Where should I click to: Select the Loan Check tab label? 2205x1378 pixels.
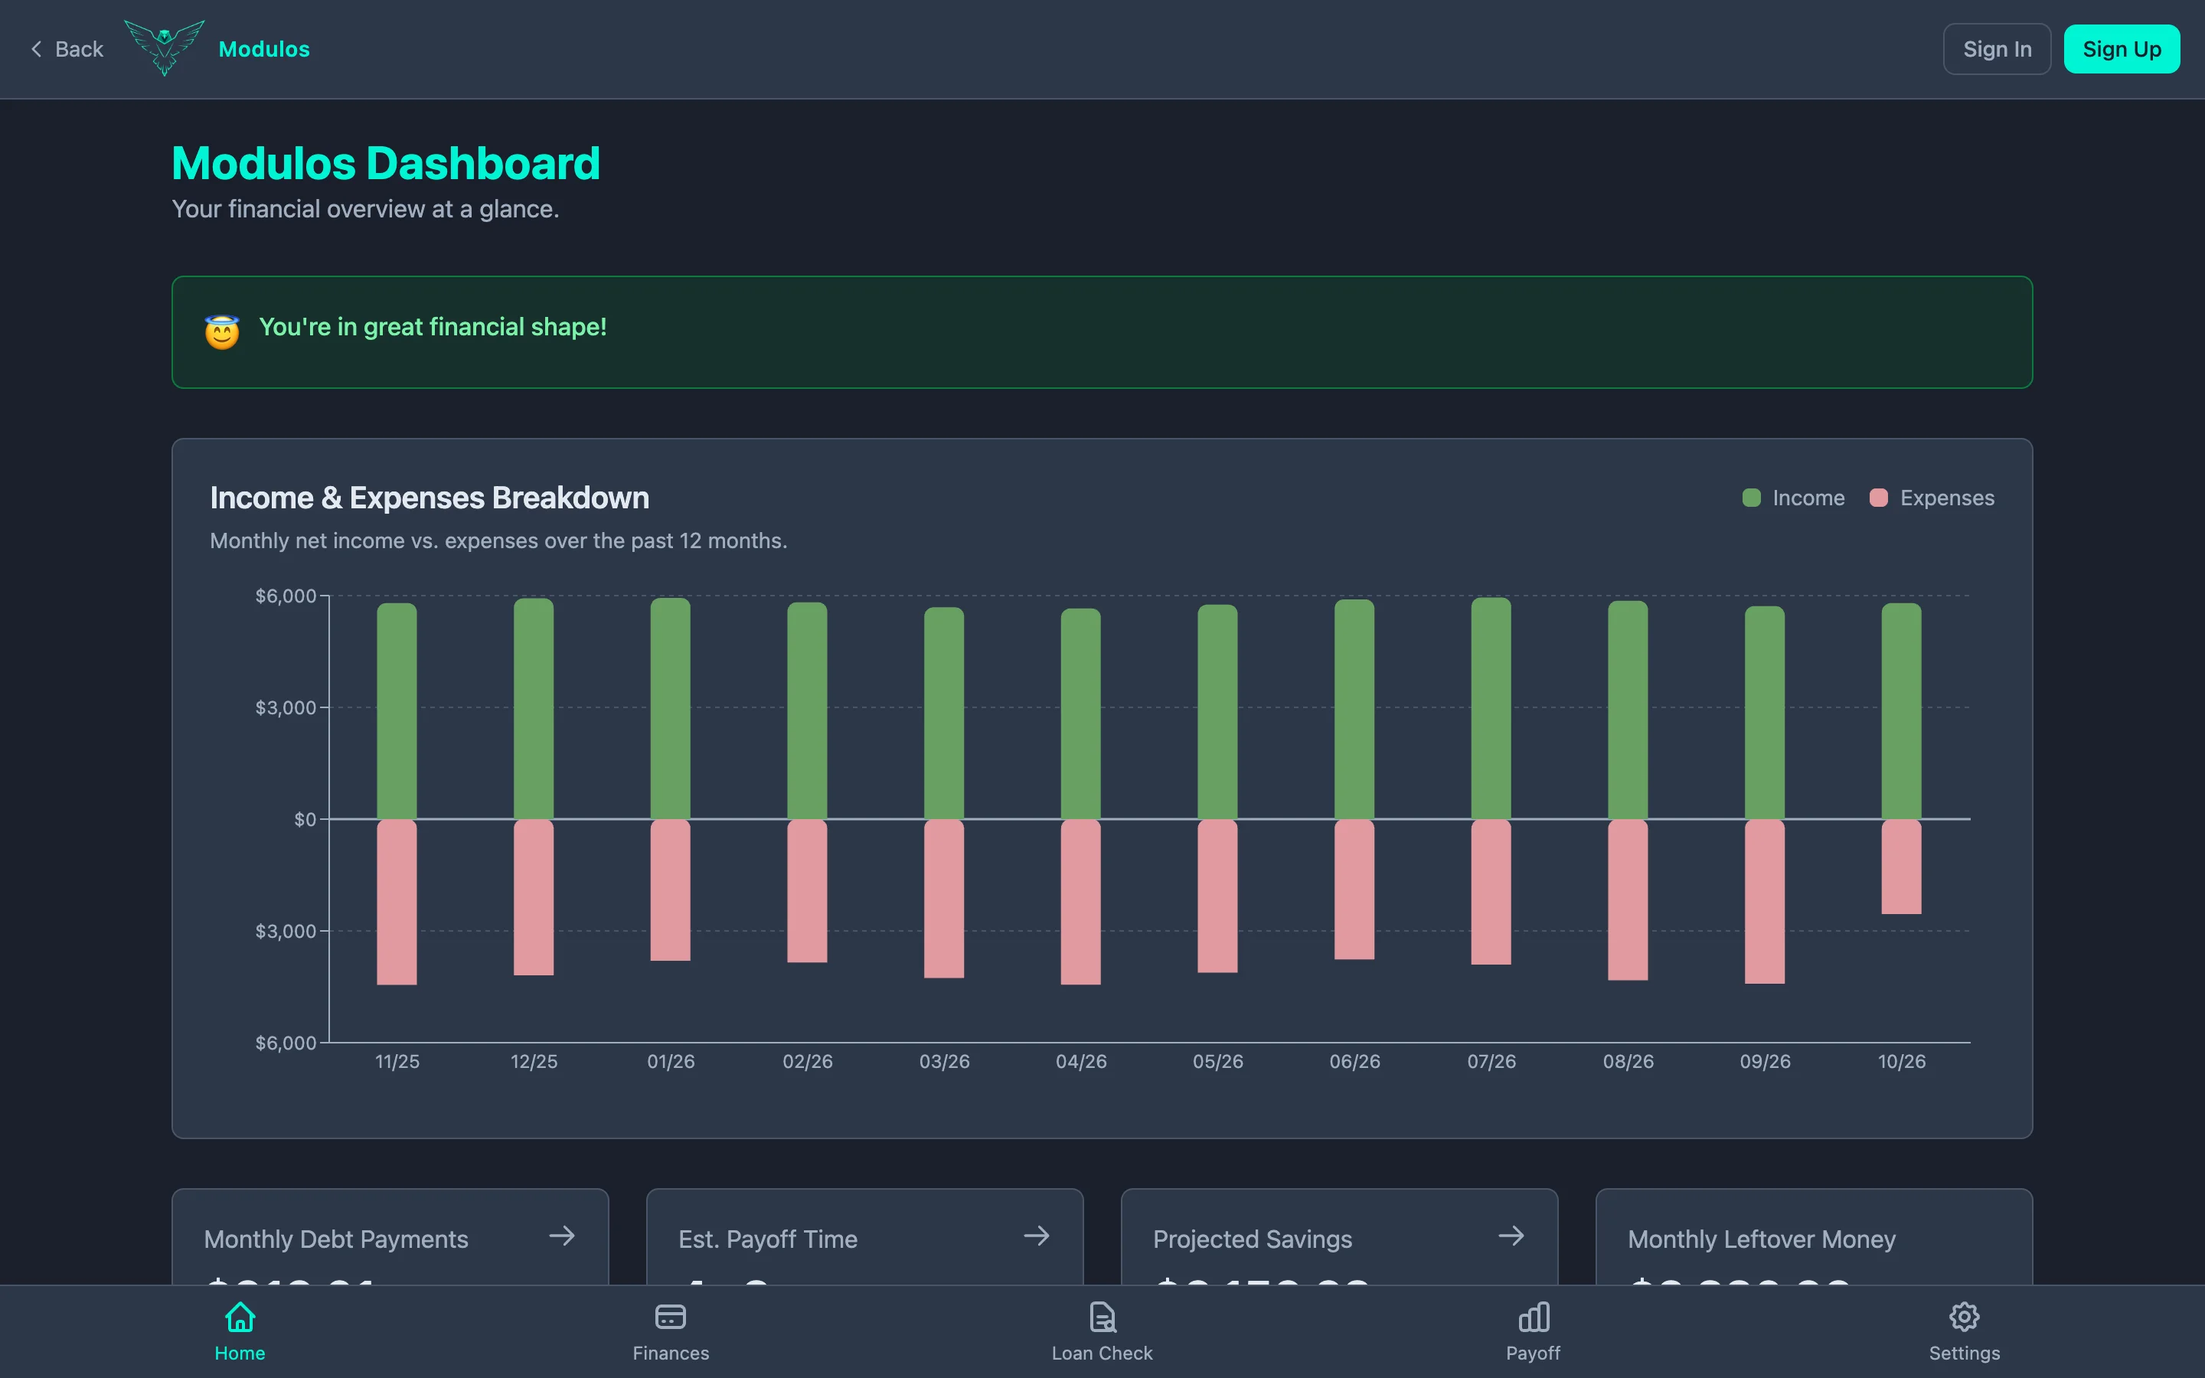click(x=1102, y=1354)
